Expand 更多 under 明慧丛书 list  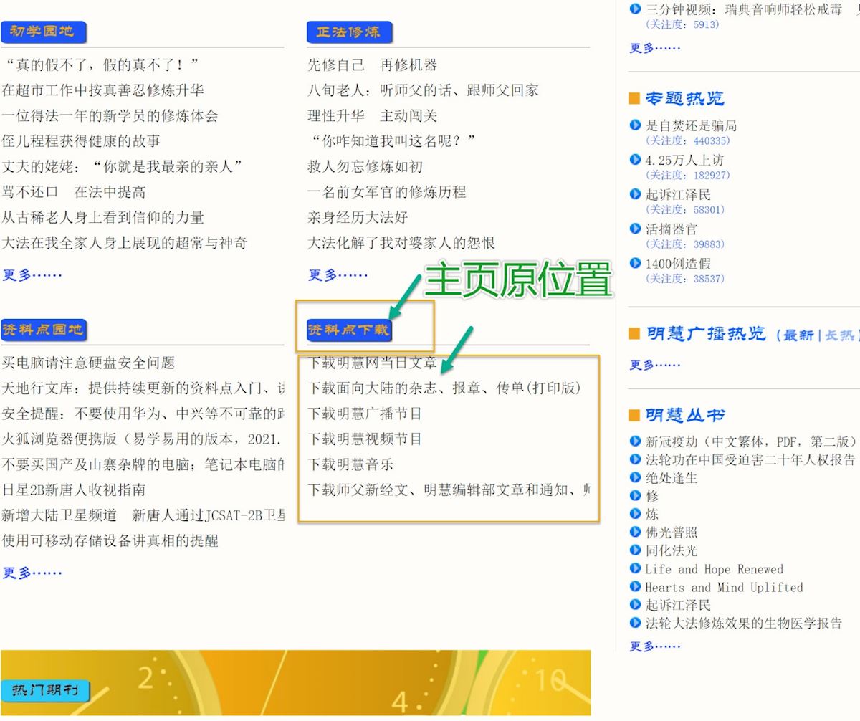tap(654, 646)
